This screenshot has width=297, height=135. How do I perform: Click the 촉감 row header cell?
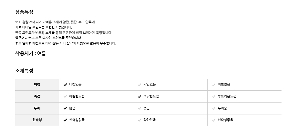[37, 96]
